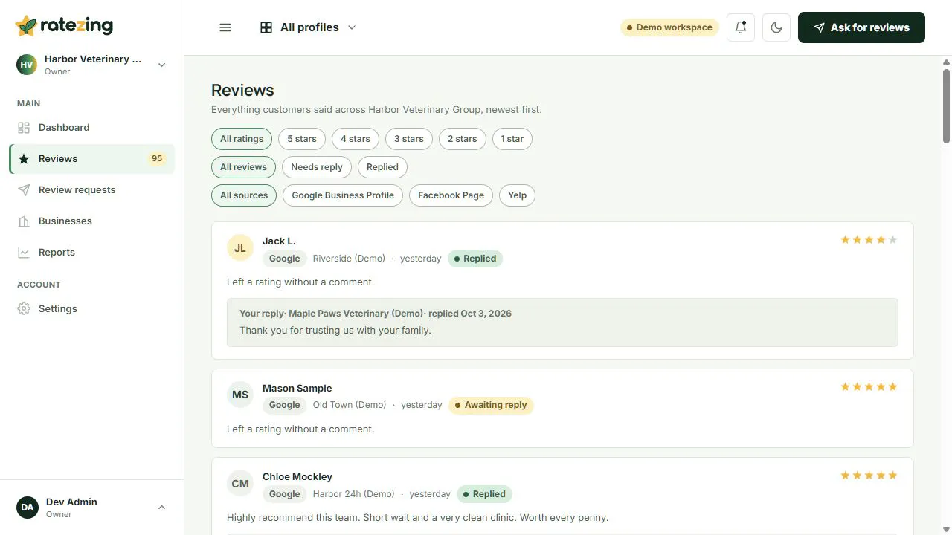Click the page vertical scrollbar

coord(946,106)
